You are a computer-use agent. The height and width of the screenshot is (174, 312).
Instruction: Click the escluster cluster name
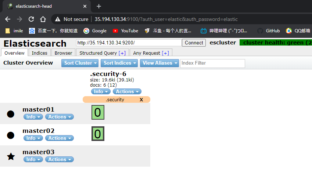(223, 43)
